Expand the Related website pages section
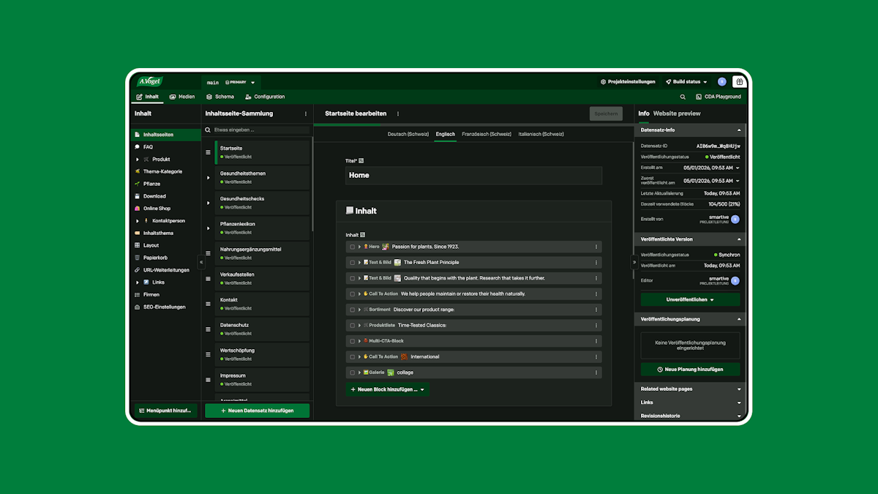 click(x=690, y=389)
